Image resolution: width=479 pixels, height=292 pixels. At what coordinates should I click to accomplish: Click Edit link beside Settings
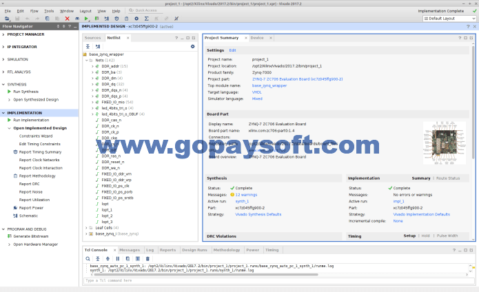[232, 50]
